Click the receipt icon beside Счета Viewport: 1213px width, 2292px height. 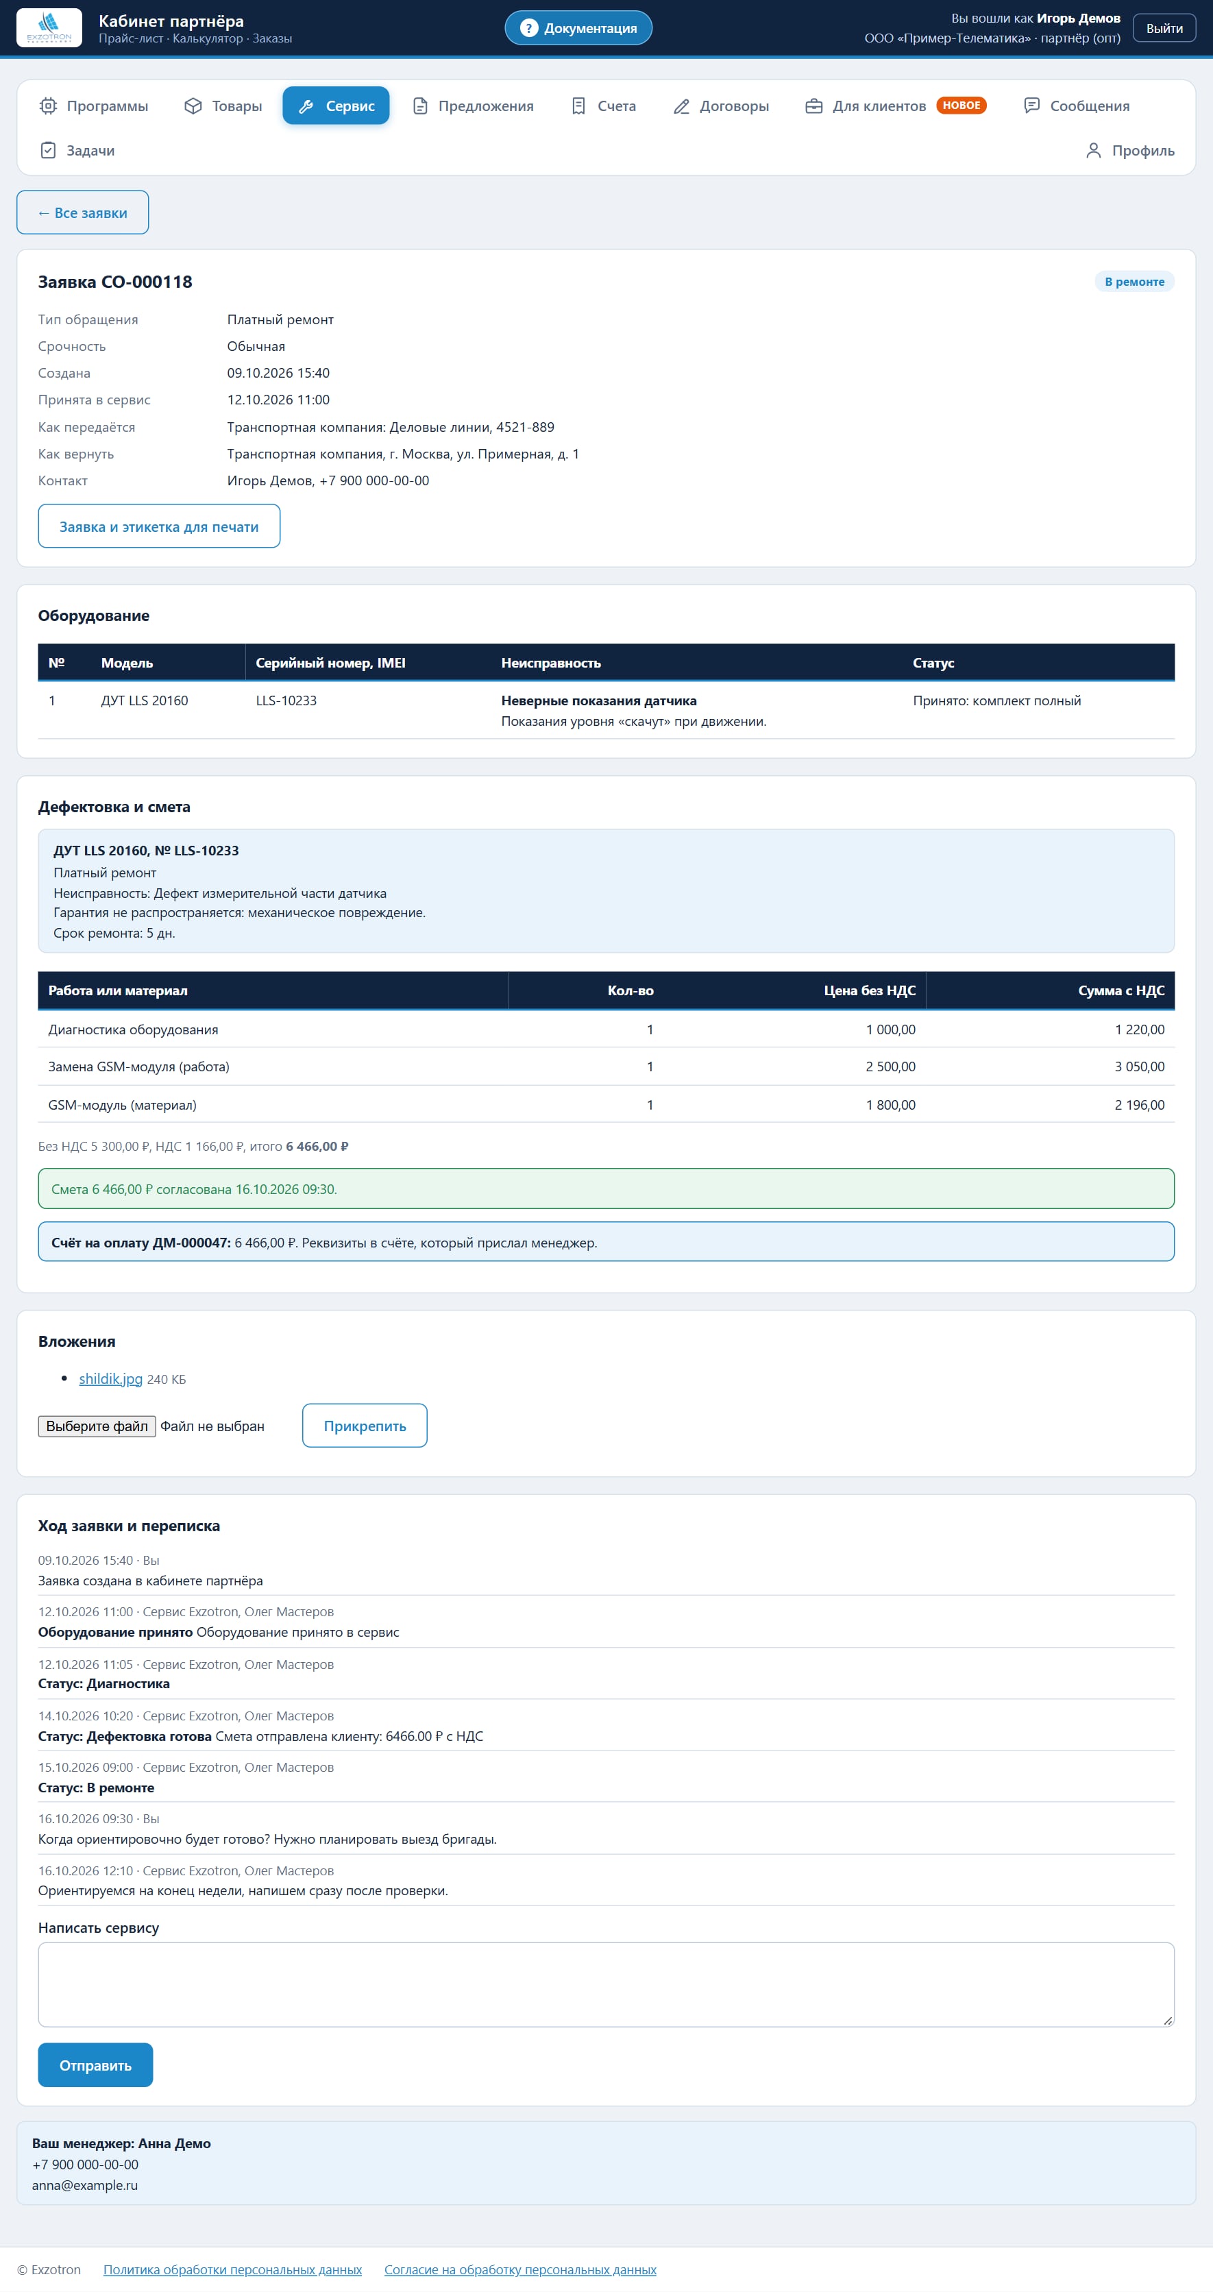coord(578,106)
